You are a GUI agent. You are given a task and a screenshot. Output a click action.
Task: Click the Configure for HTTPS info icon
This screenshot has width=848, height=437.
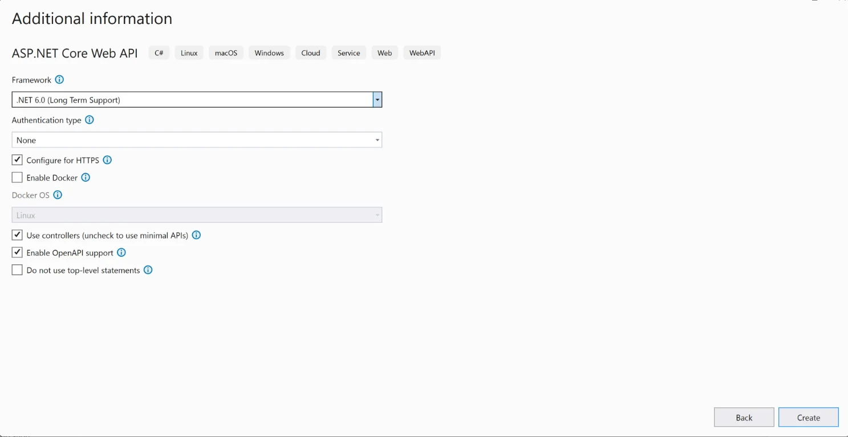[x=107, y=160]
